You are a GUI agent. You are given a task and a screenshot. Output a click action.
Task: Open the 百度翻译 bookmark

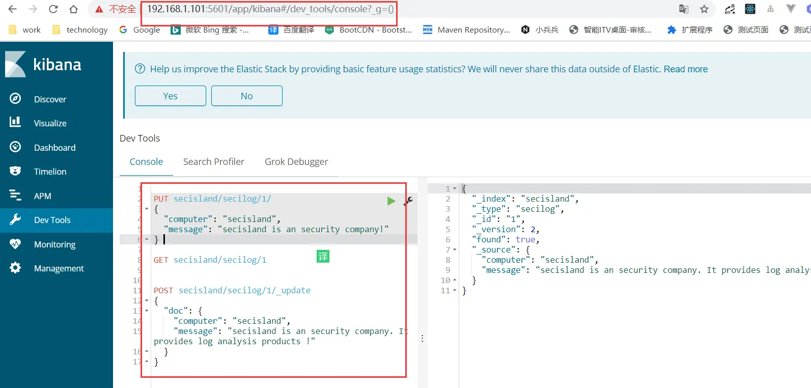click(291, 30)
